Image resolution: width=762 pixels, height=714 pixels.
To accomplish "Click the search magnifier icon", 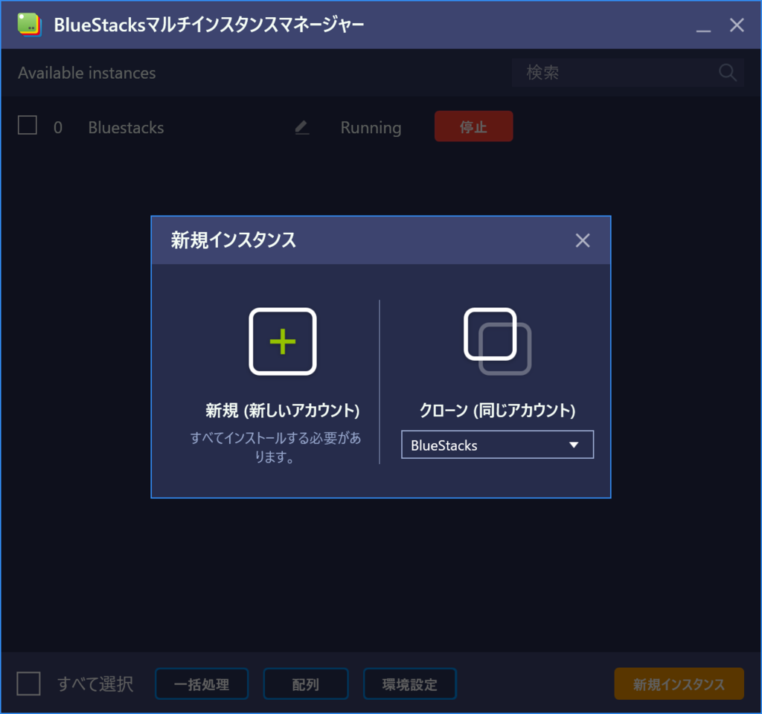I will click(726, 73).
